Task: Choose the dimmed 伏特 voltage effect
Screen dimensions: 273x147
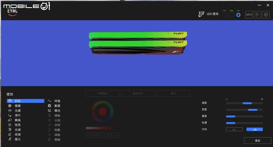Action: tap(54, 125)
